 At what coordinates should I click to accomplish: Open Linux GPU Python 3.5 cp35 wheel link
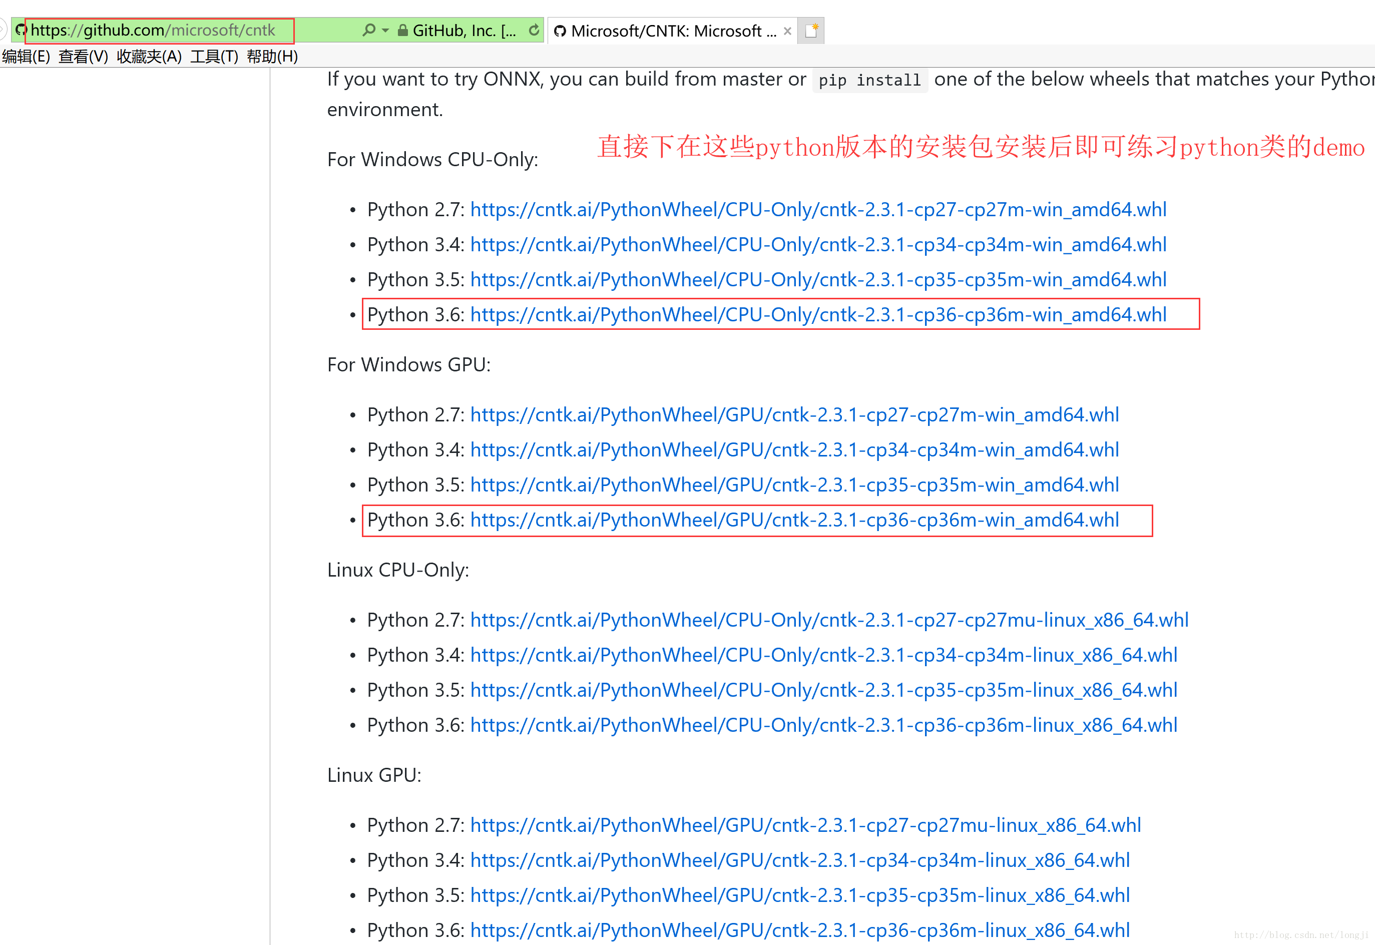tap(800, 895)
